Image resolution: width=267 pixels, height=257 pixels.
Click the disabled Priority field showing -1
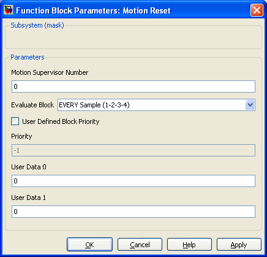click(133, 150)
